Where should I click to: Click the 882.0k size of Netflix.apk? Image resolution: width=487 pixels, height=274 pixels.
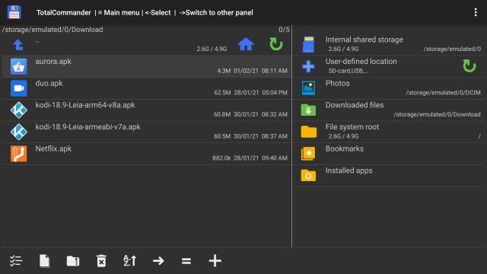(x=221, y=158)
